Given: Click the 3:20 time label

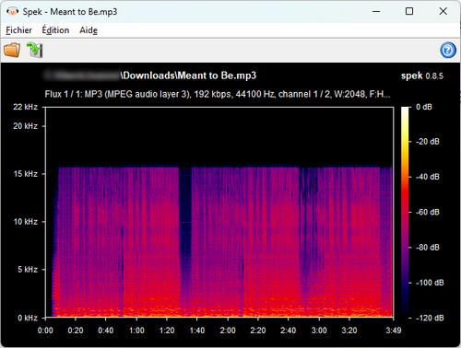Looking at the screenshot, I should [349, 331].
